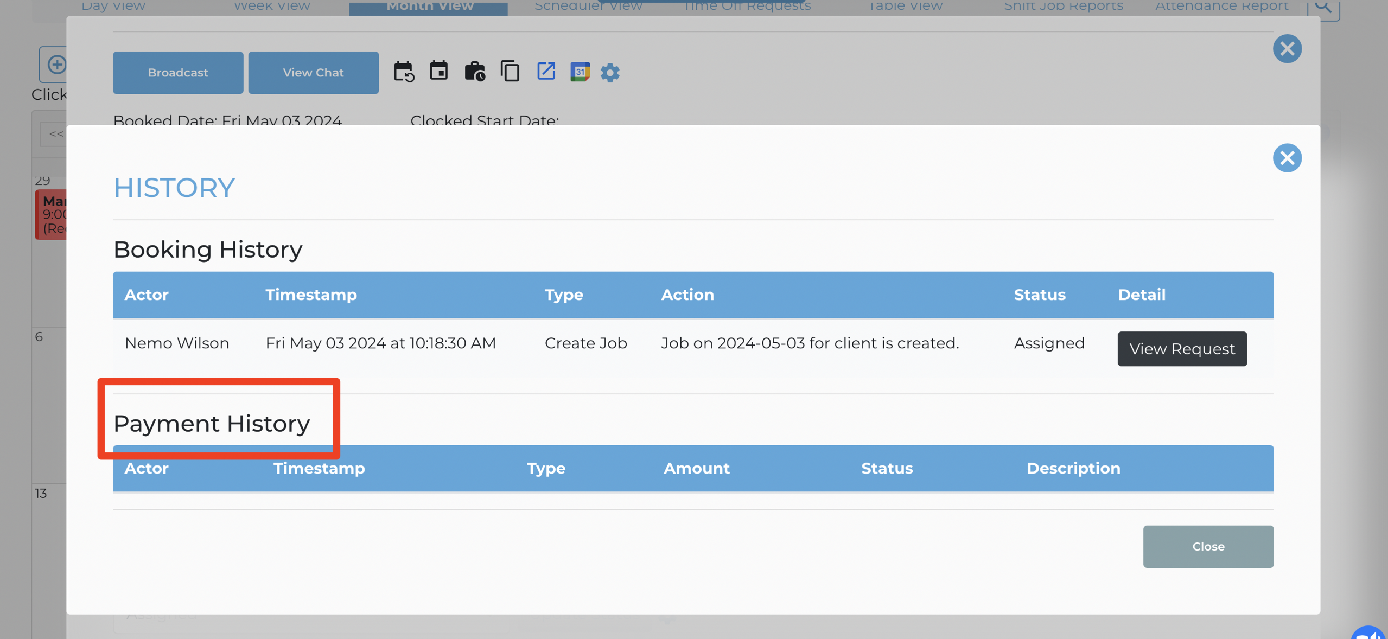Screen dimensions: 1388x639
Task: Select the red calendar event on 29
Action: pyautogui.click(x=51, y=215)
